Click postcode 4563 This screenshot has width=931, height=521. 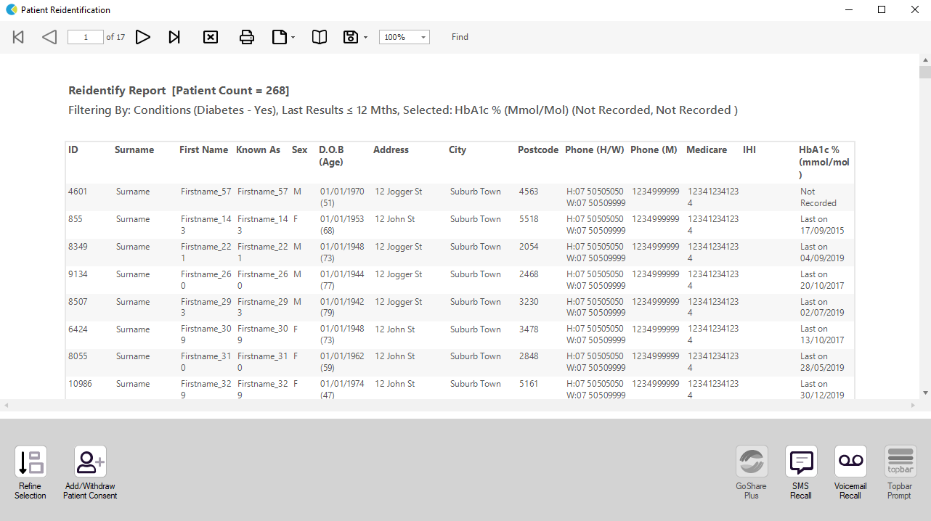tap(529, 192)
